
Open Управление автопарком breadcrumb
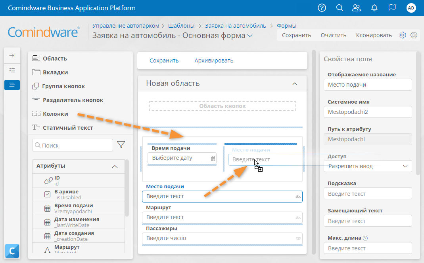(126, 26)
